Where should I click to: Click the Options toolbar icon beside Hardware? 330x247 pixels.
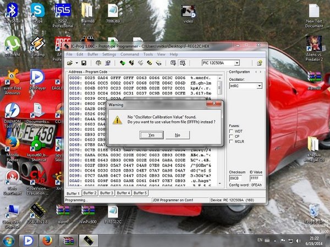pos(108,63)
